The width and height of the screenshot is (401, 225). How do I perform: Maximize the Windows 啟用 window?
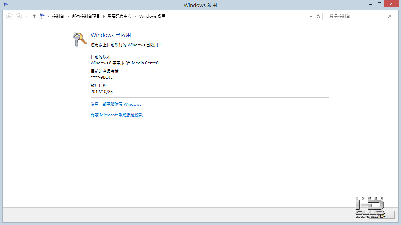pyautogui.click(x=379, y=4)
